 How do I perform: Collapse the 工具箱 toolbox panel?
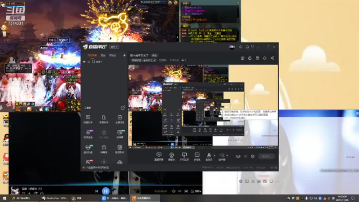click(x=123, y=108)
